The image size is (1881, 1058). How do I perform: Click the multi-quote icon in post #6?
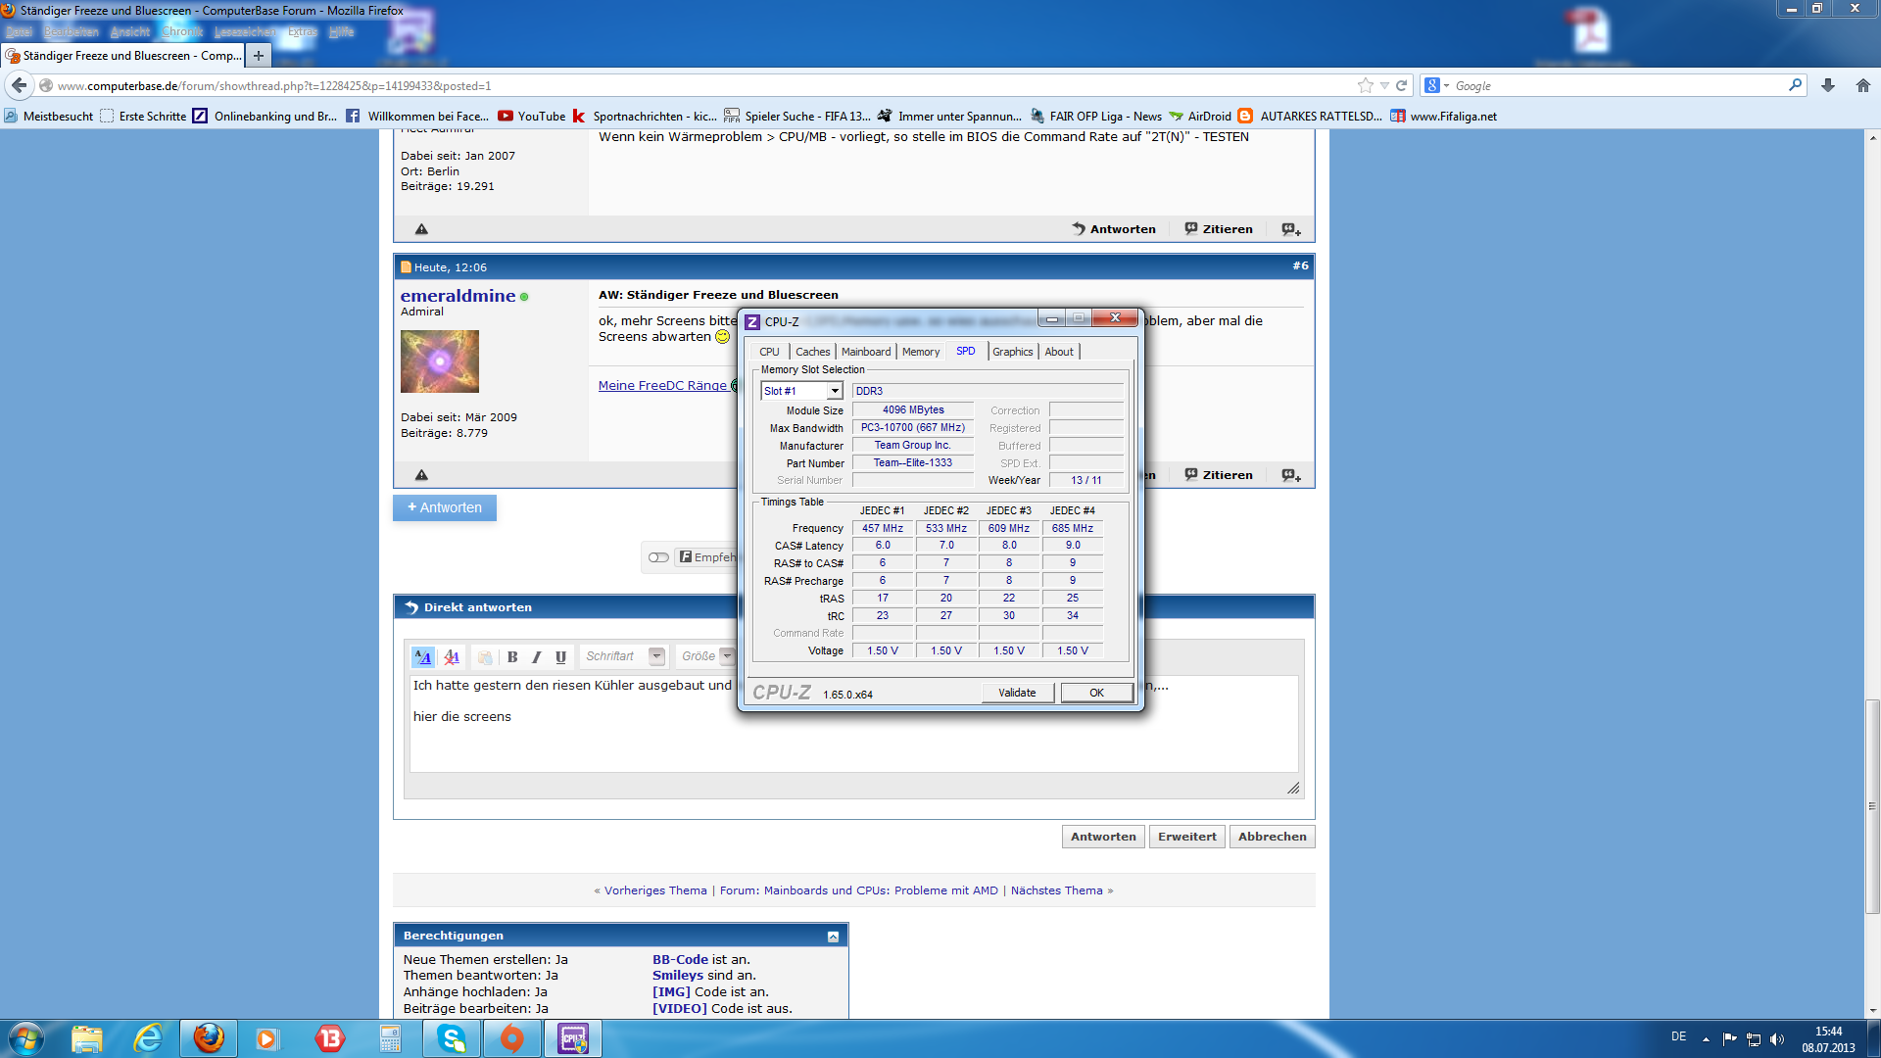coord(1291,475)
